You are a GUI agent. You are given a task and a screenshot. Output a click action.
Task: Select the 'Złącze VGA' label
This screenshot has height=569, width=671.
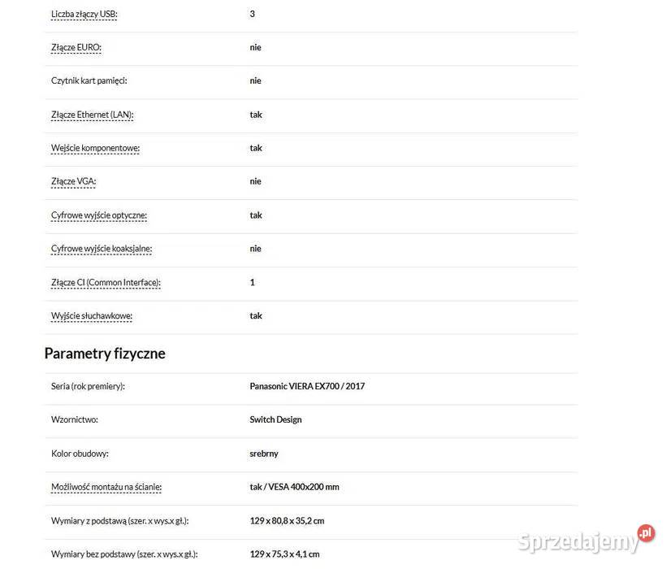73,181
